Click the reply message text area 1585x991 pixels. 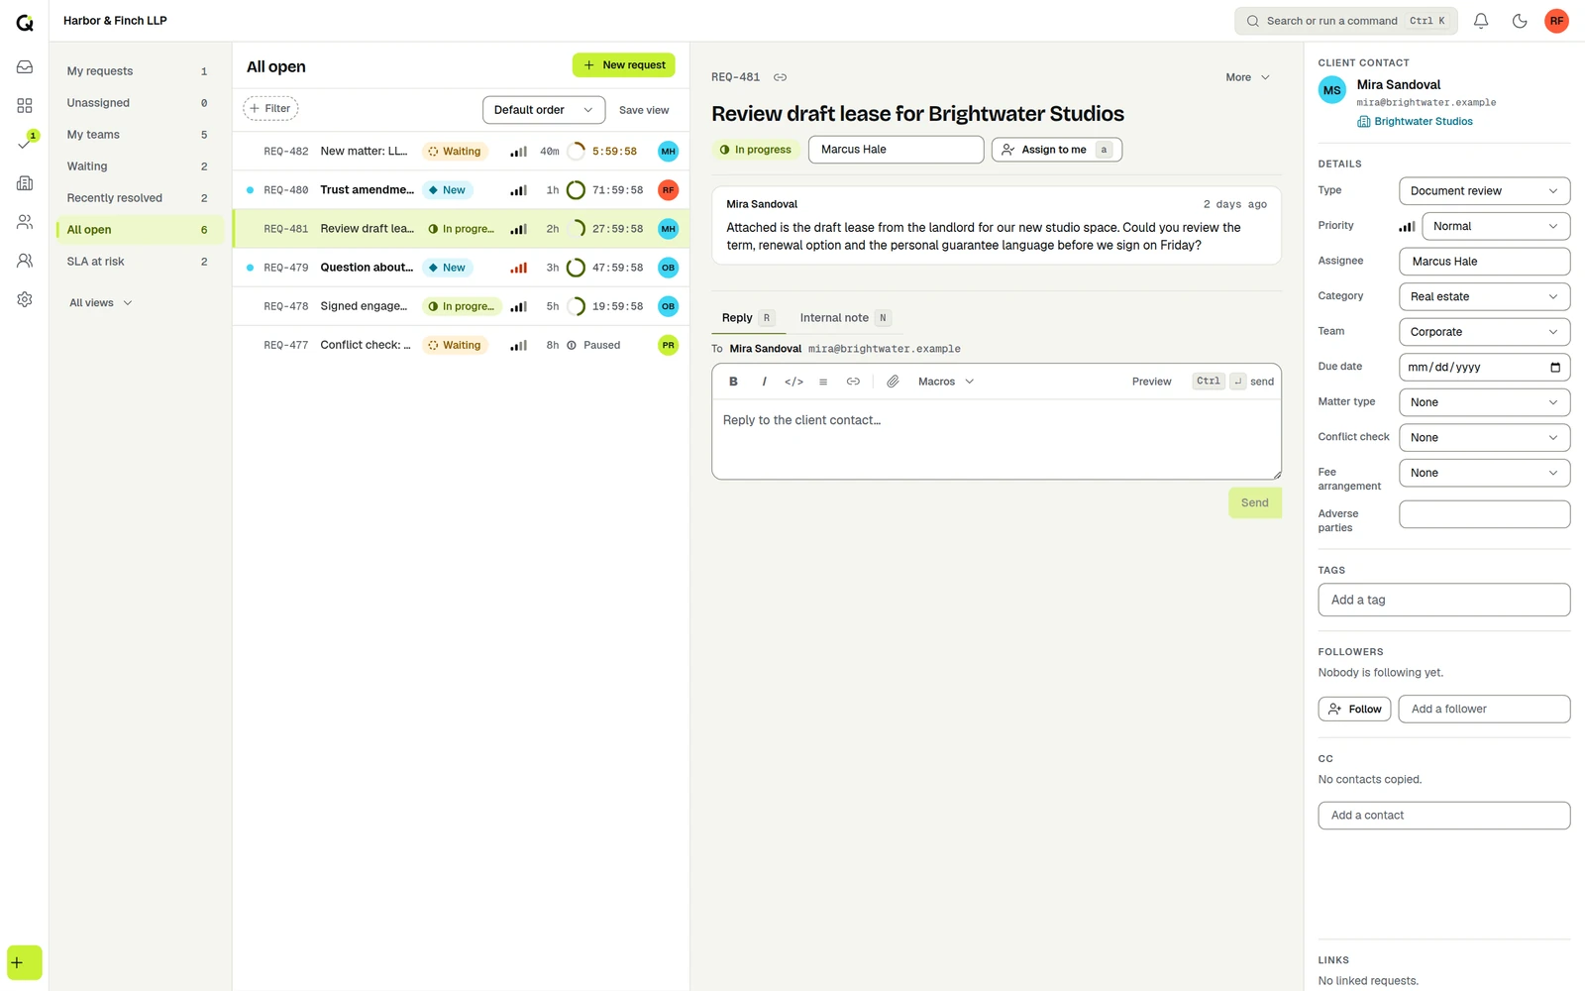pos(997,439)
